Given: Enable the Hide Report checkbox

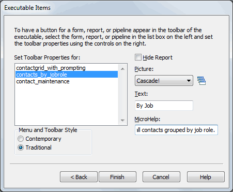Looking at the screenshot, I should tap(138, 57).
